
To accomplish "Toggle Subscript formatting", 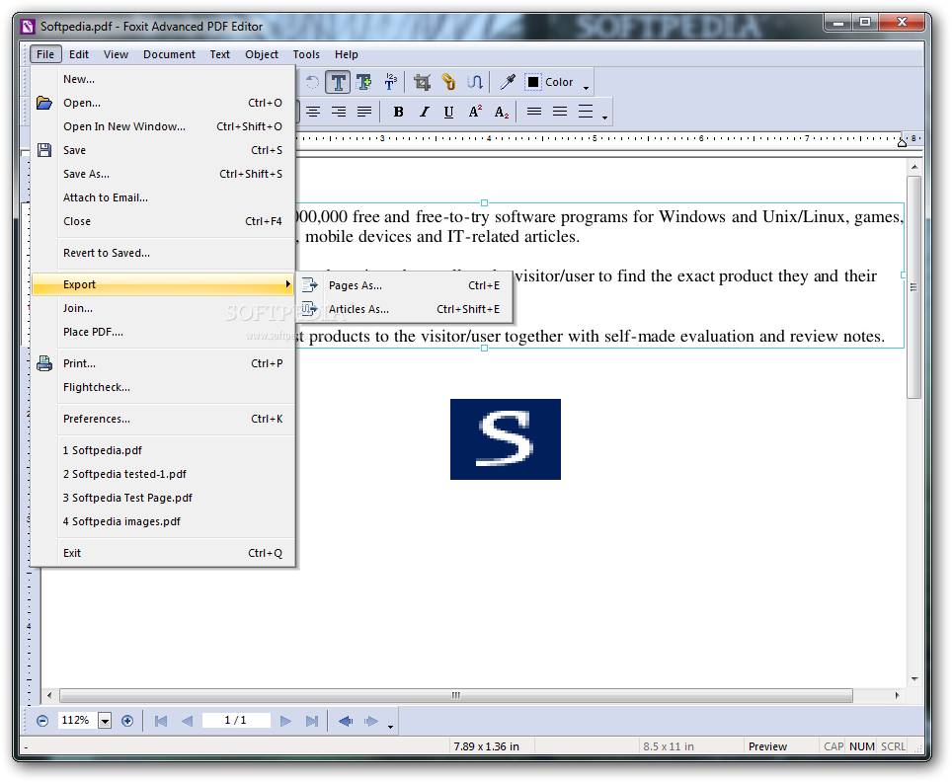I will click(501, 112).
